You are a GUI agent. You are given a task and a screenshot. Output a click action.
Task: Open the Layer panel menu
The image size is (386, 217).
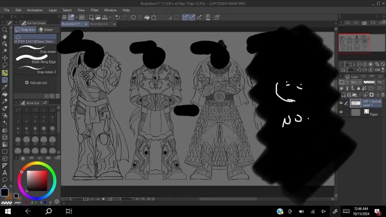click(341, 76)
